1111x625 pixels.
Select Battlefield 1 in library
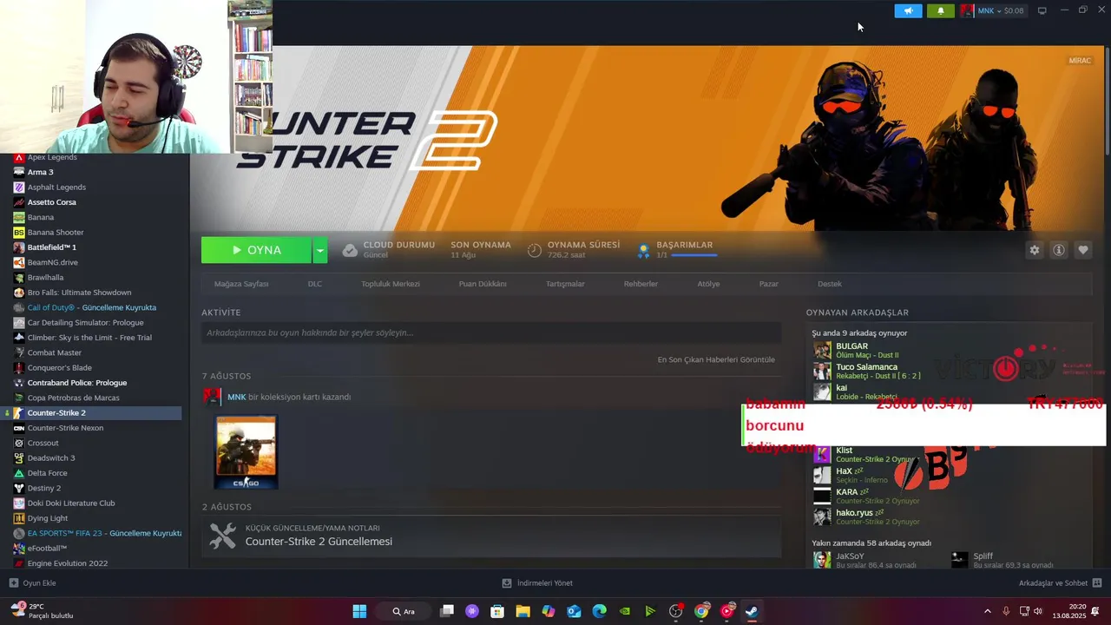(x=51, y=247)
